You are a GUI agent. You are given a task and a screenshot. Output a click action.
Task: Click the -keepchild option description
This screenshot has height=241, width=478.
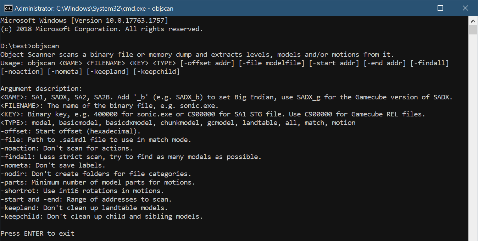tap(101, 216)
